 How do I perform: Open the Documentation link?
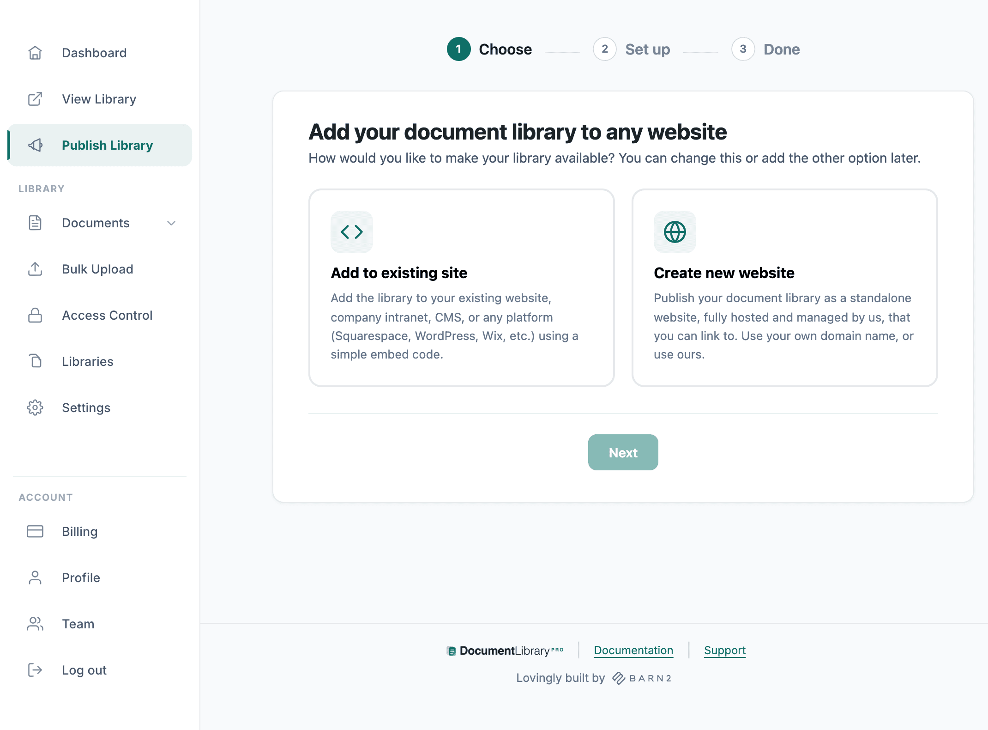(633, 651)
